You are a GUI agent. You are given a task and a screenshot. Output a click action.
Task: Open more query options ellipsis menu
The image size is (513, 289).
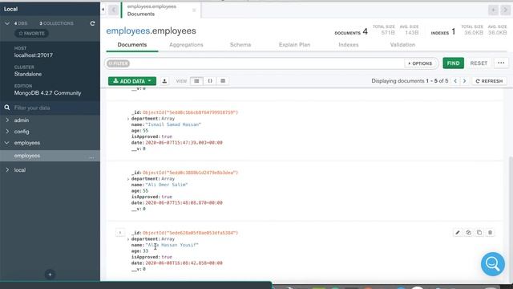tap(501, 63)
